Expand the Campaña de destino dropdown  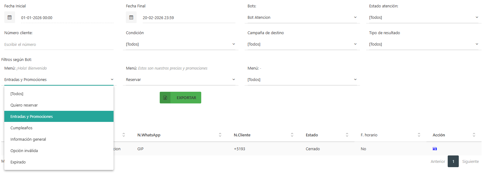302,44
